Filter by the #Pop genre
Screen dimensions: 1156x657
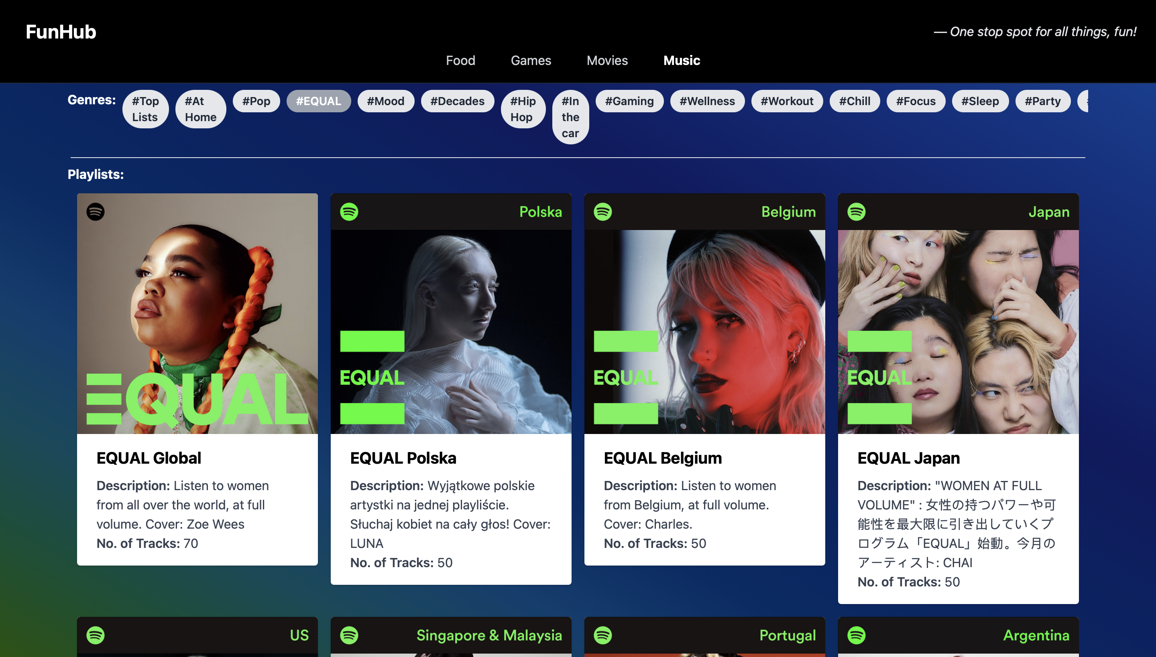click(x=256, y=101)
